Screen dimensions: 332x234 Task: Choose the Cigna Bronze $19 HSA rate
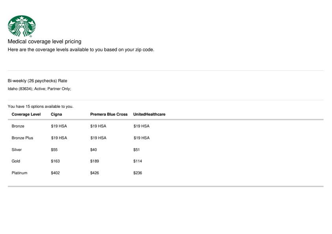(59, 126)
